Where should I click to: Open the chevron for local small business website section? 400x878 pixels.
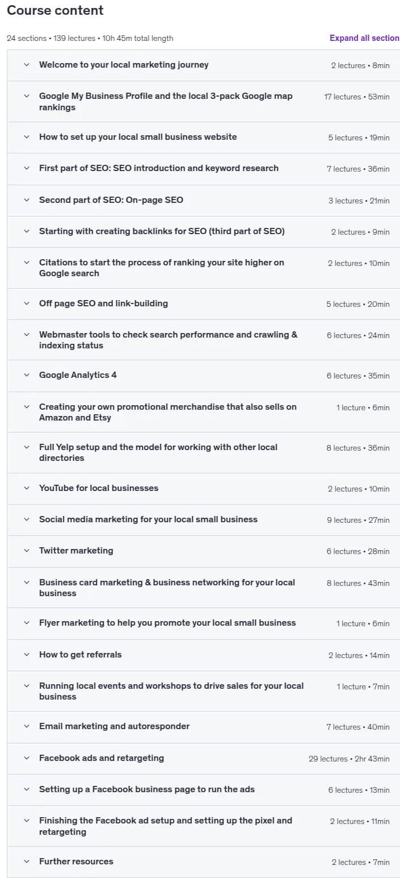pyautogui.click(x=26, y=137)
